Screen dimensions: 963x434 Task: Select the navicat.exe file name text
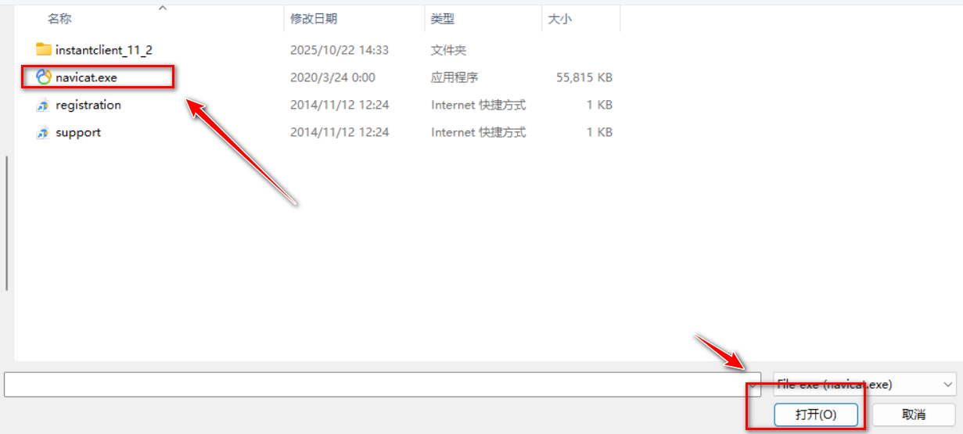pos(86,77)
